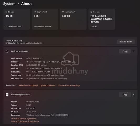Select the About breadcrumb title
140x126 pixels.
[27, 4]
